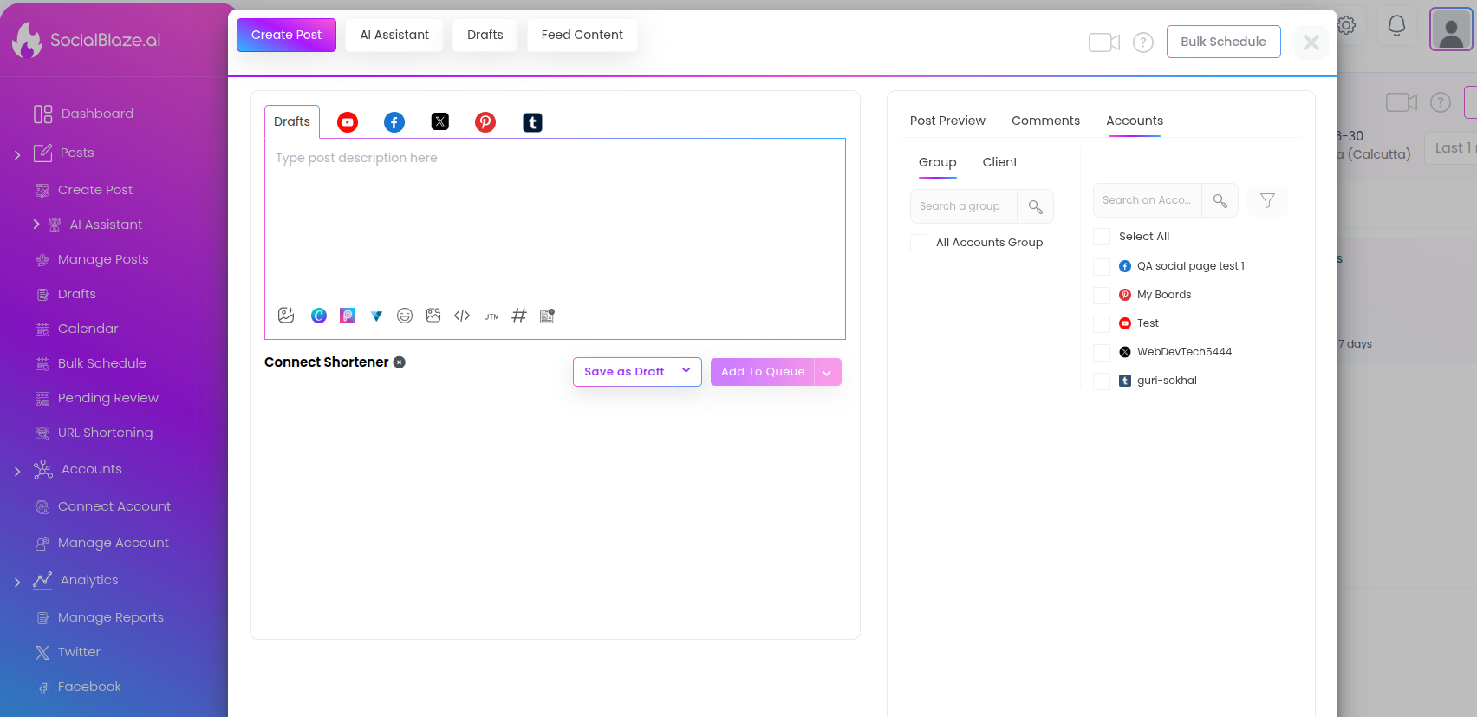Screen dimensions: 1477x717
Task: Click the SocialBlaze.ai flame logo
Action: (x=27, y=40)
